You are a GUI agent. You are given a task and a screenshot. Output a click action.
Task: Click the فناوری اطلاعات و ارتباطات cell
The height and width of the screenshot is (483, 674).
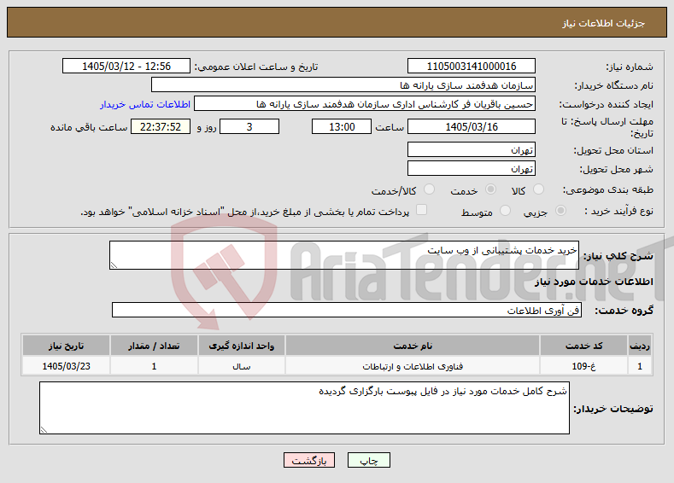tap(413, 366)
